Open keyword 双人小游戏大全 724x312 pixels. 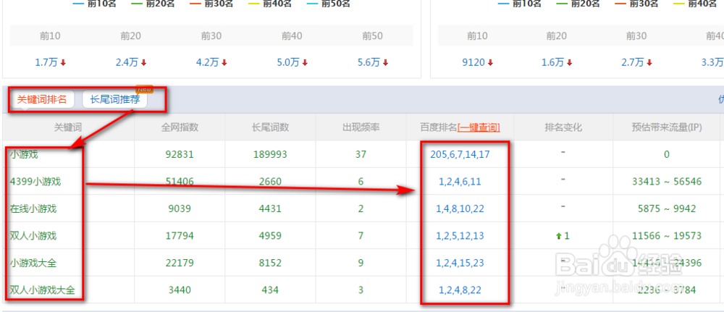43,290
